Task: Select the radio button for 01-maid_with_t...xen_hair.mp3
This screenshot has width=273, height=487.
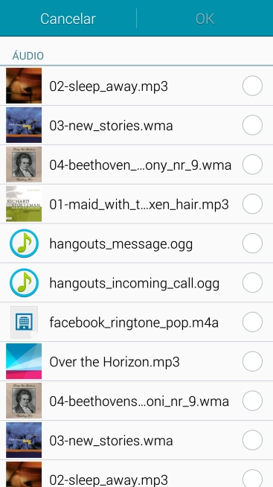Action: click(252, 204)
